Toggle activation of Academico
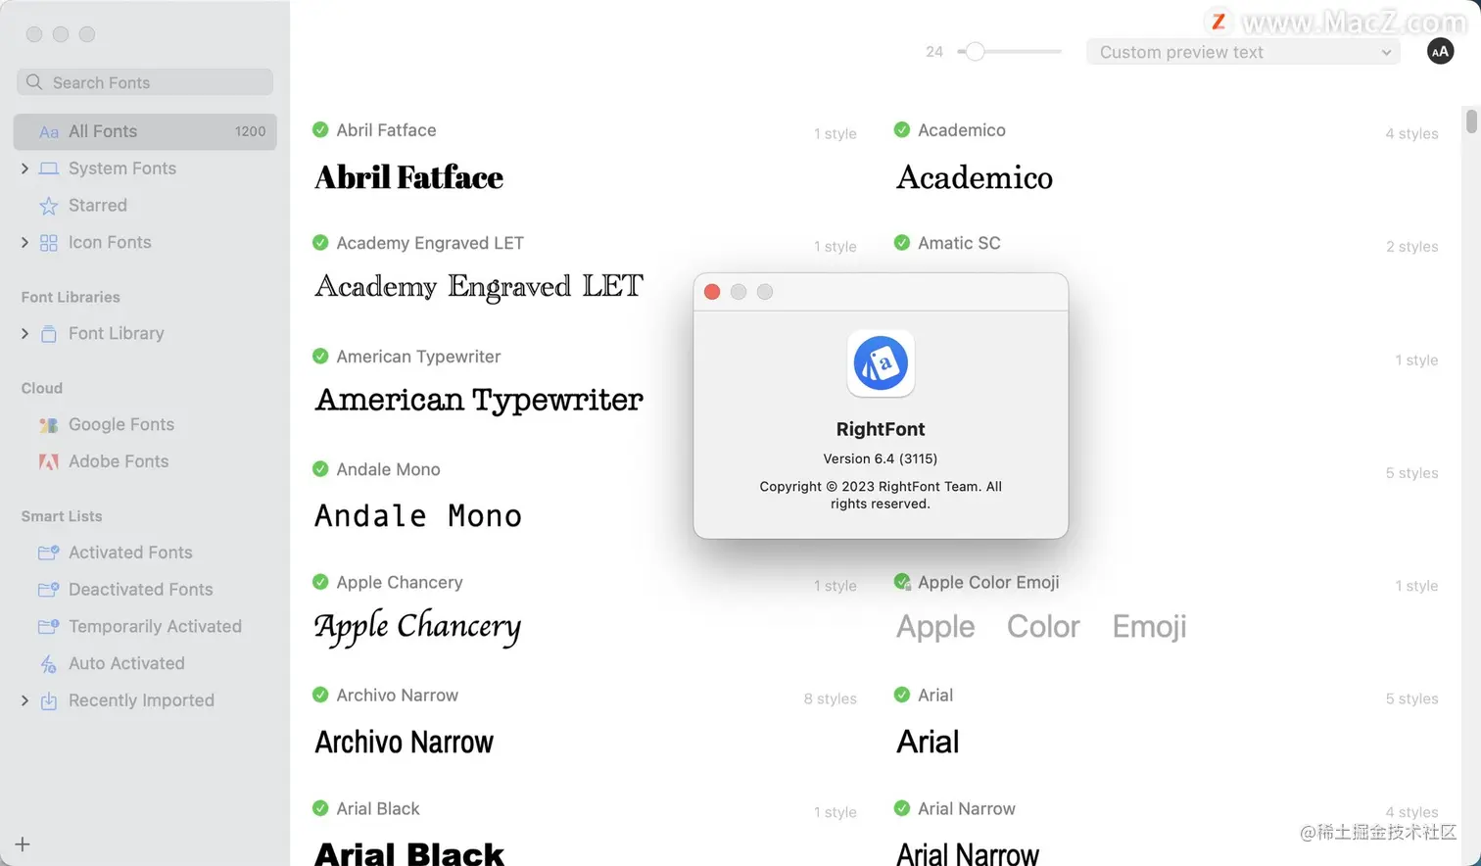This screenshot has height=866, width=1481. [902, 129]
